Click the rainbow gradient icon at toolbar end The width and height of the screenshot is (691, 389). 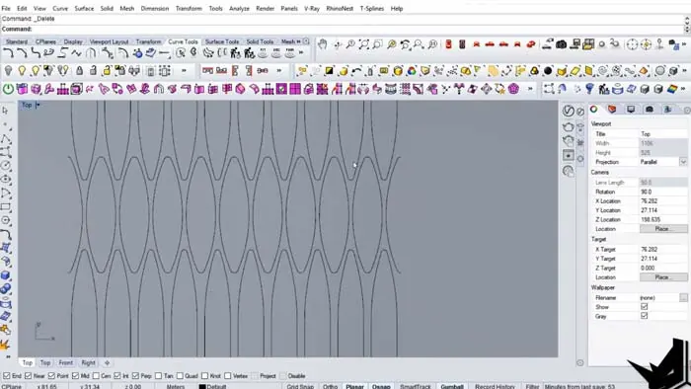(672, 89)
